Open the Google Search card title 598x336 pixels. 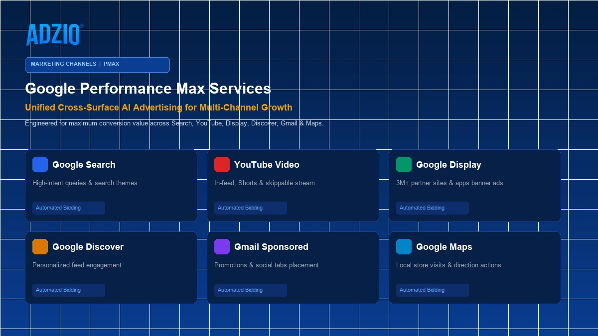(84, 165)
